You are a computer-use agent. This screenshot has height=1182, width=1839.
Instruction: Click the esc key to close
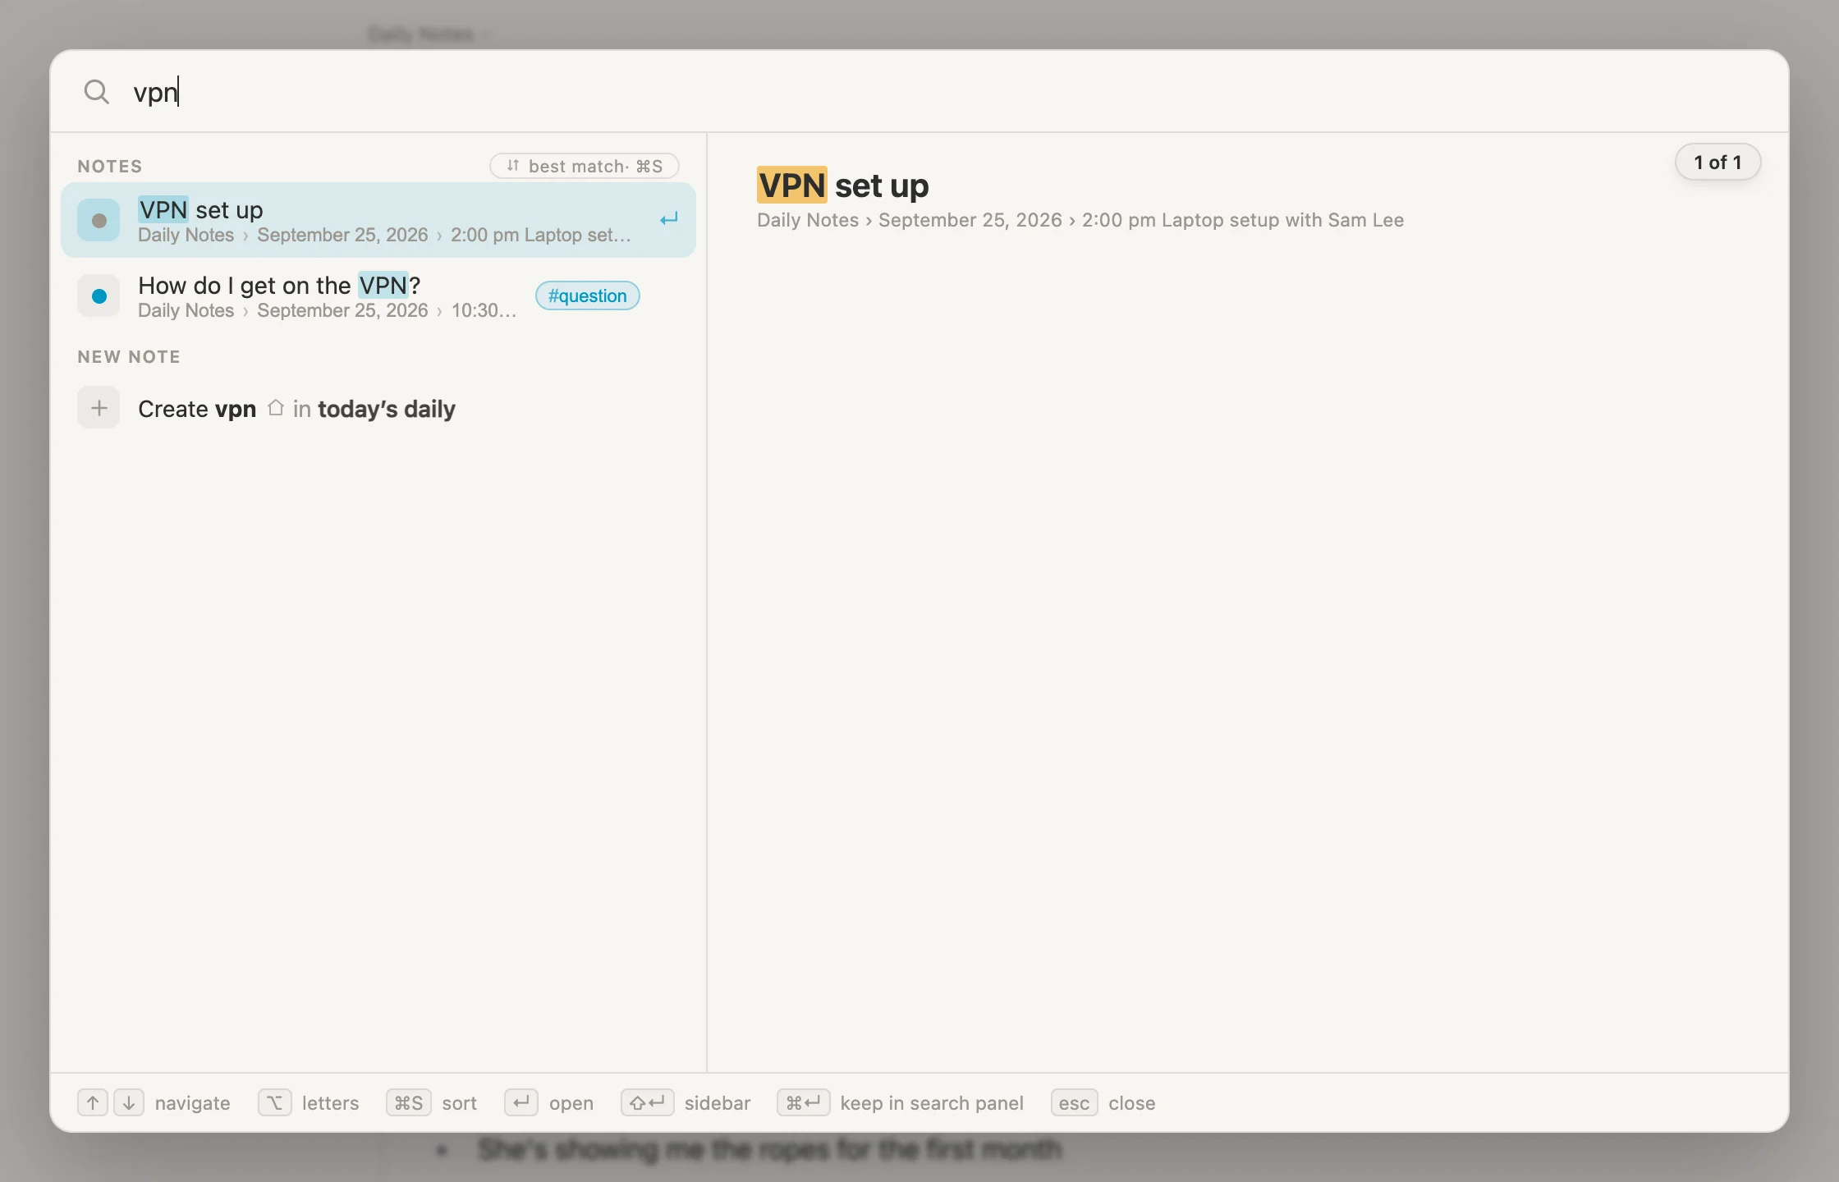(1075, 1102)
